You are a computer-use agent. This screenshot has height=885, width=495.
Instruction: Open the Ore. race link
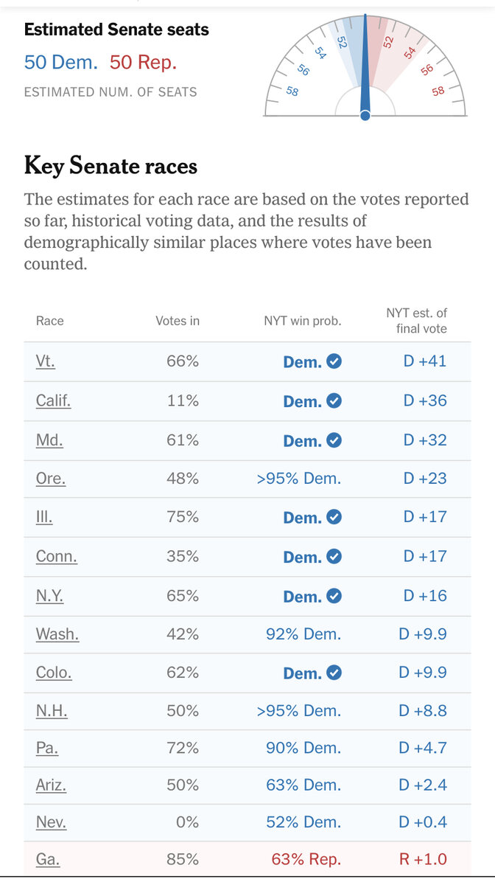[50, 478]
